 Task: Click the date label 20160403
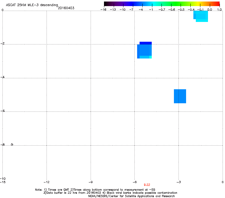click(x=66, y=8)
